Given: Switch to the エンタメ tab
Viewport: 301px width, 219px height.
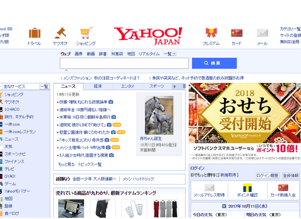Looking at the screenshot, I should tap(127, 86).
